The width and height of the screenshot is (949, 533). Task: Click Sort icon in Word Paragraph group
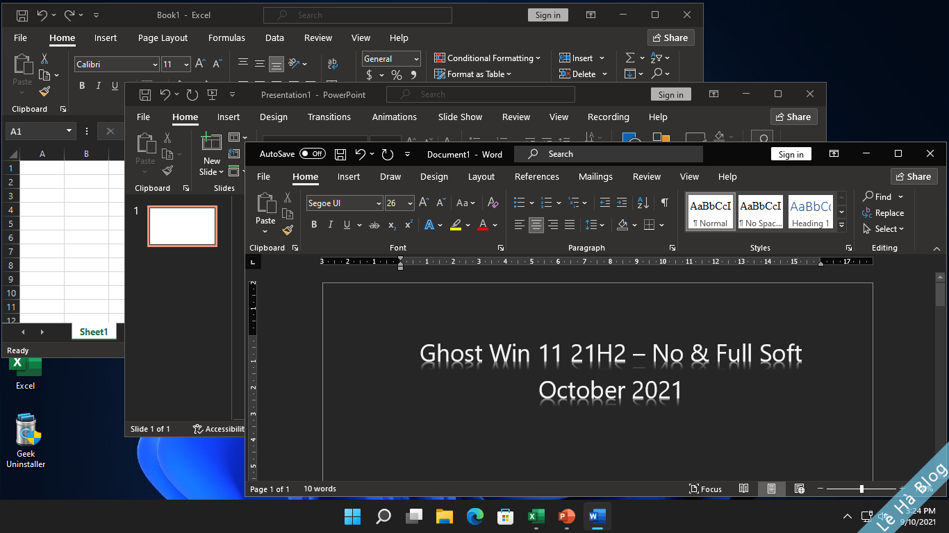click(x=643, y=203)
